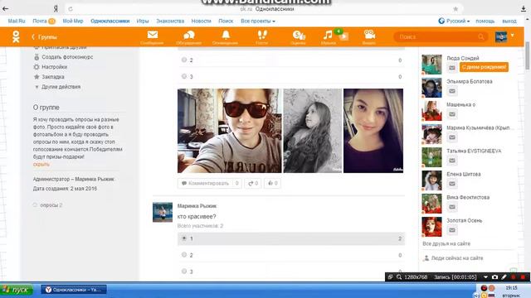Select option 3 in upper poll
Image resolution: width=531 pixels, height=298 pixels.
[x=184, y=76]
